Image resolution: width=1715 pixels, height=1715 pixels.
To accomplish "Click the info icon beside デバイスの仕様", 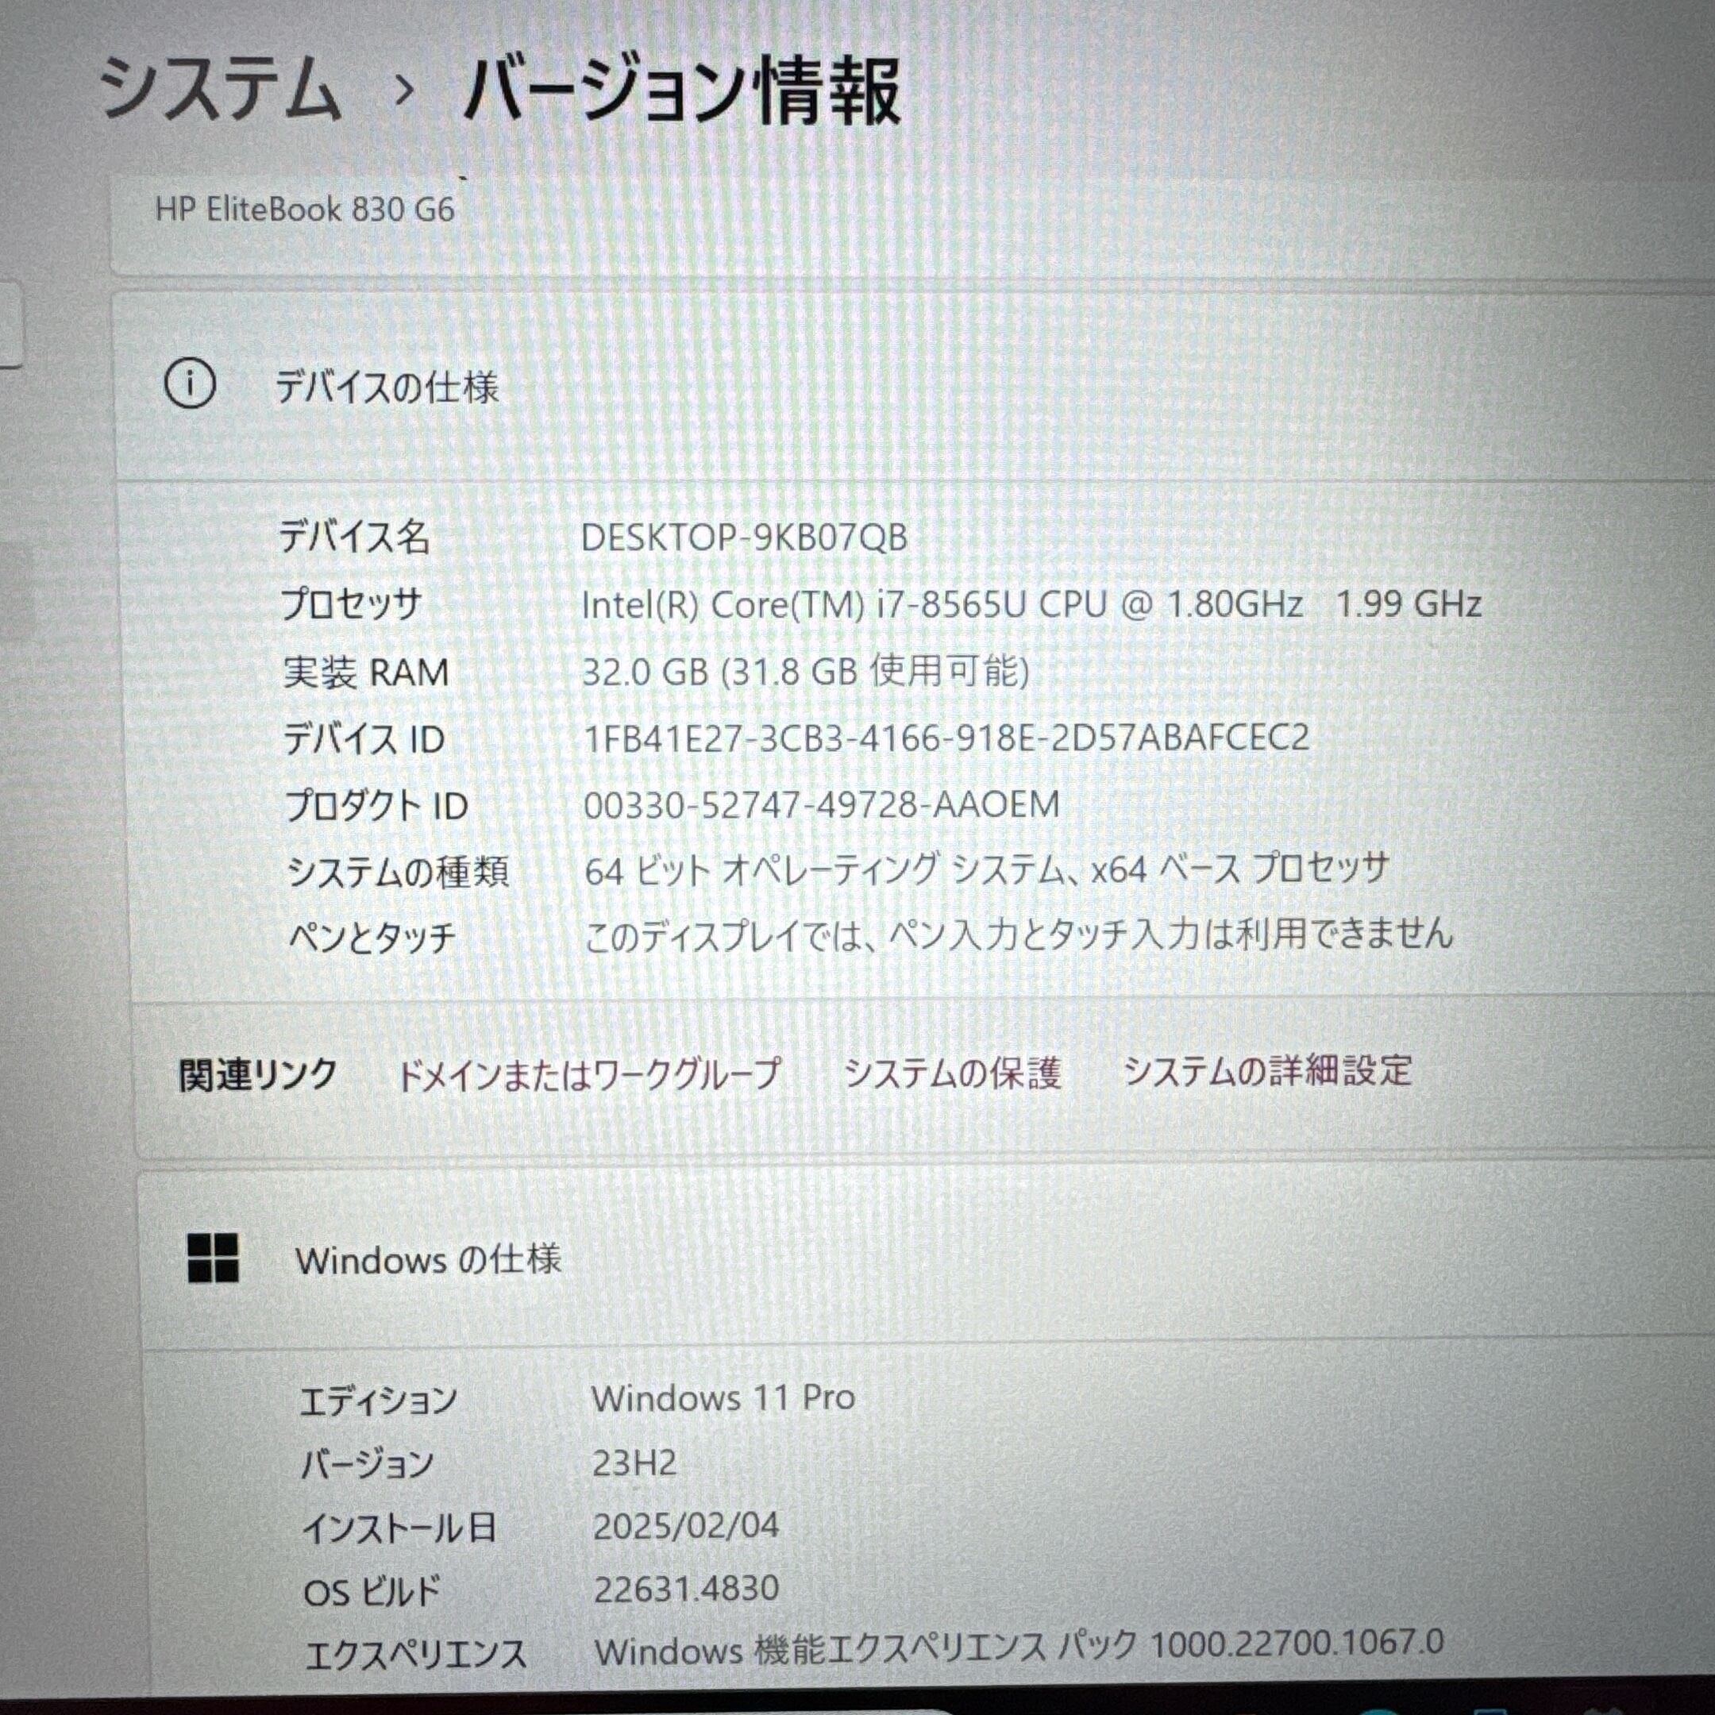I will [189, 384].
